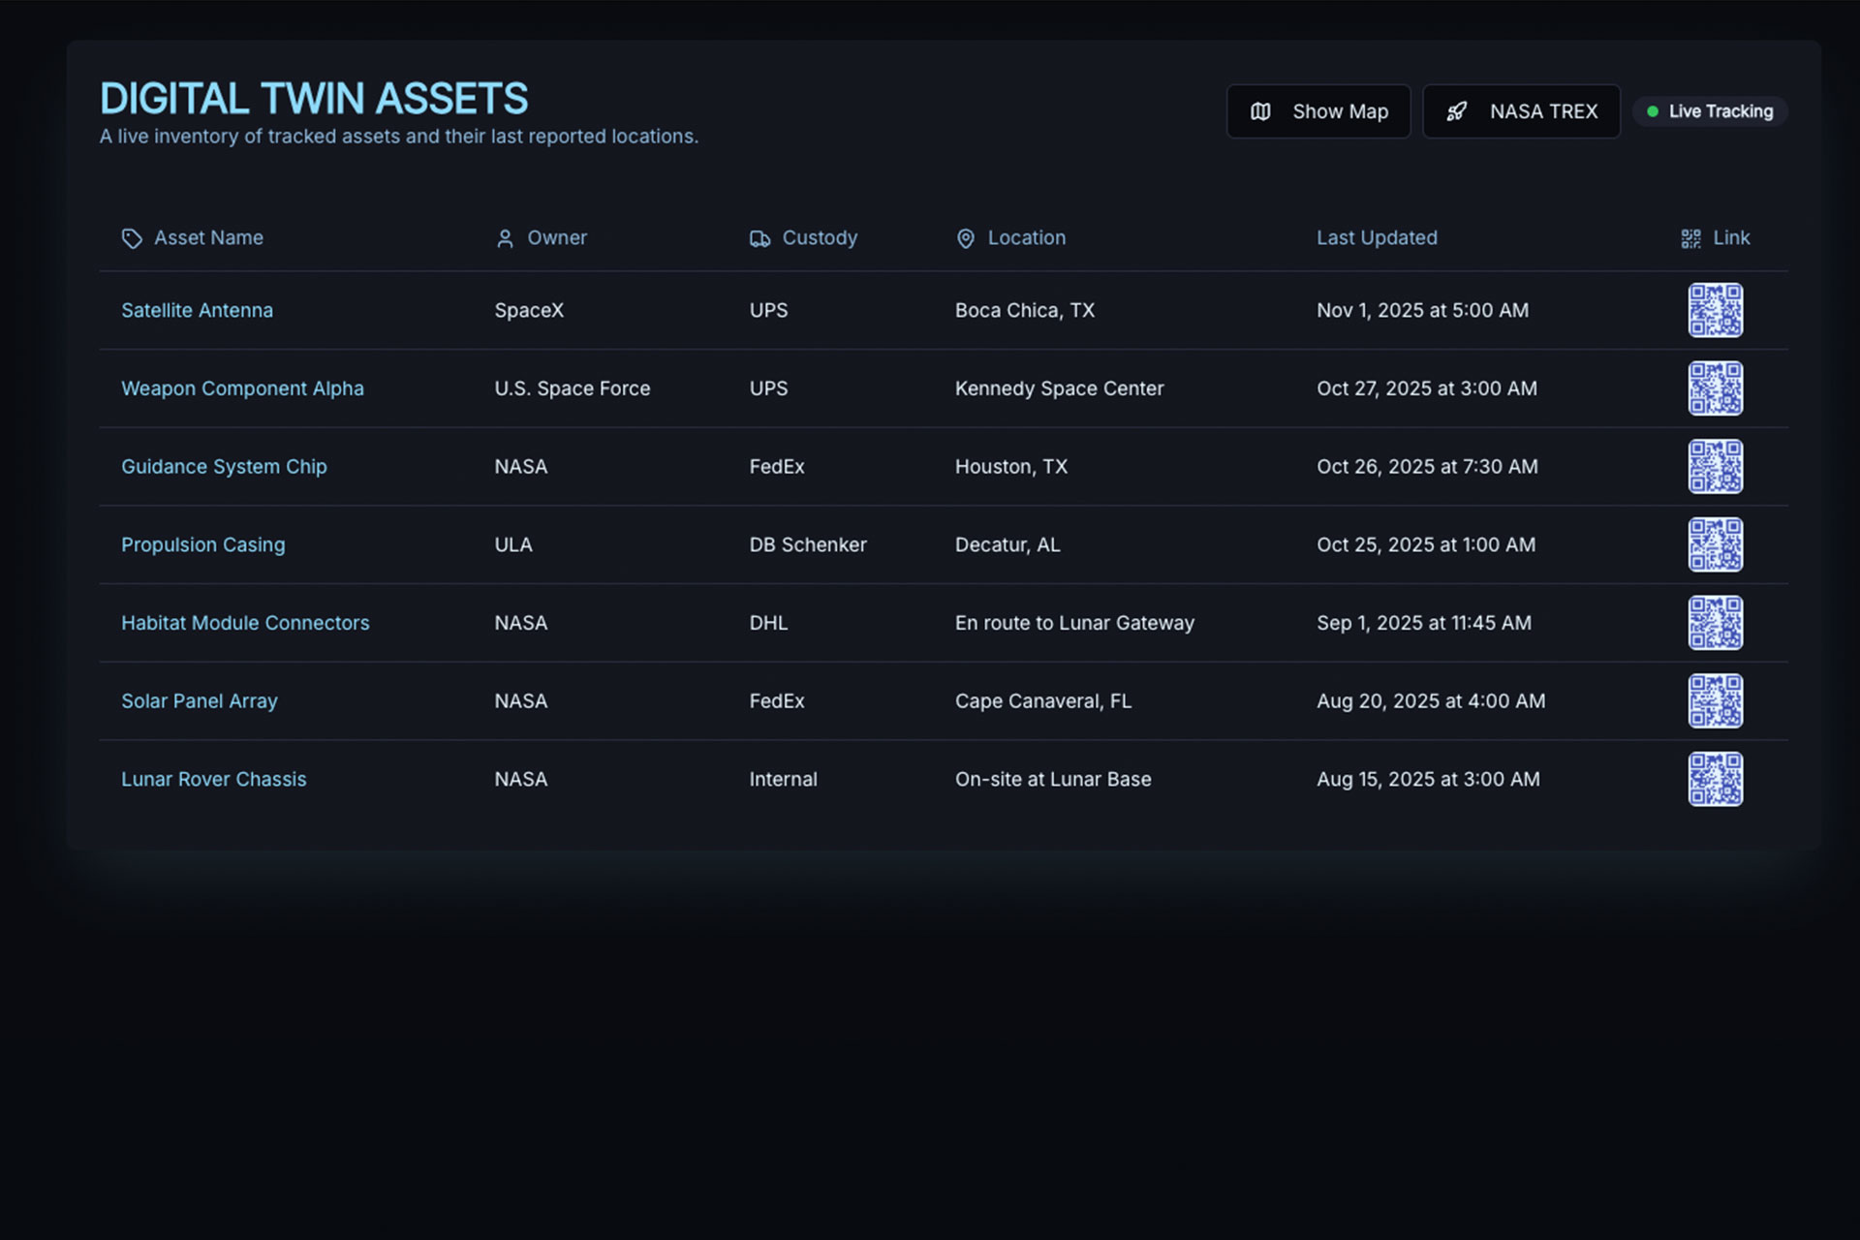Click the rocket icon in NASA TREX
Viewport: 1860px width, 1240px height.
[1456, 111]
